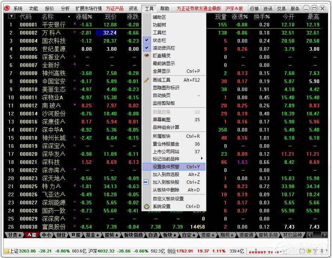Click the 服务 button

(x=295, y=8)
